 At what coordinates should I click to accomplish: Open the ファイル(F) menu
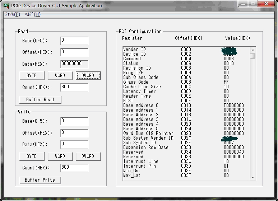point(13,14)
